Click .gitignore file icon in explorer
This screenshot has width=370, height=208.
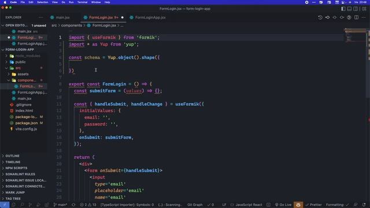click(x=12, y=105)
